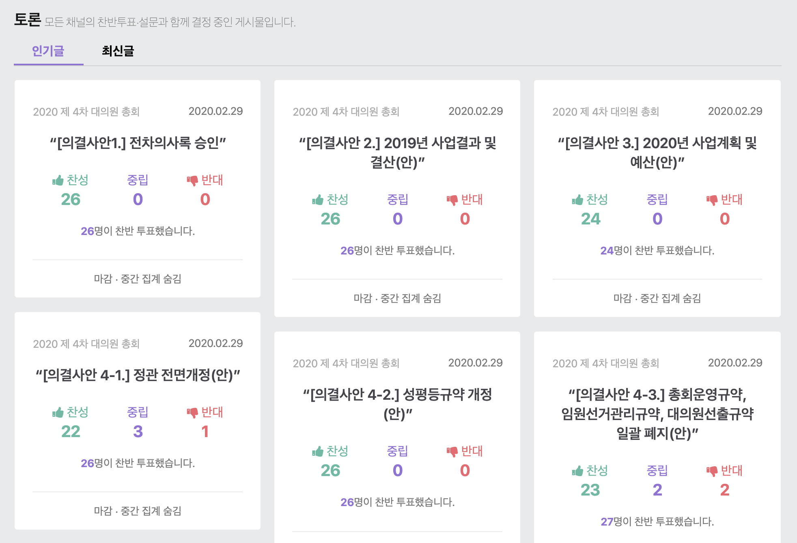Open post 총회운영규약 일괄 폐지(안)
Viewport: 797px width, 543px height.
[x=657, y=414]
